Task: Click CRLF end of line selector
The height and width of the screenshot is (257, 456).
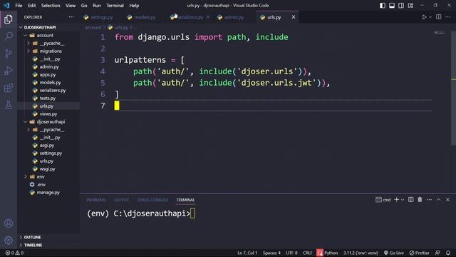Action: coord(307,253)
